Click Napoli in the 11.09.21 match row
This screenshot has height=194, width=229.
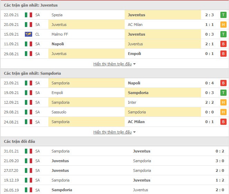coord(58,44)
